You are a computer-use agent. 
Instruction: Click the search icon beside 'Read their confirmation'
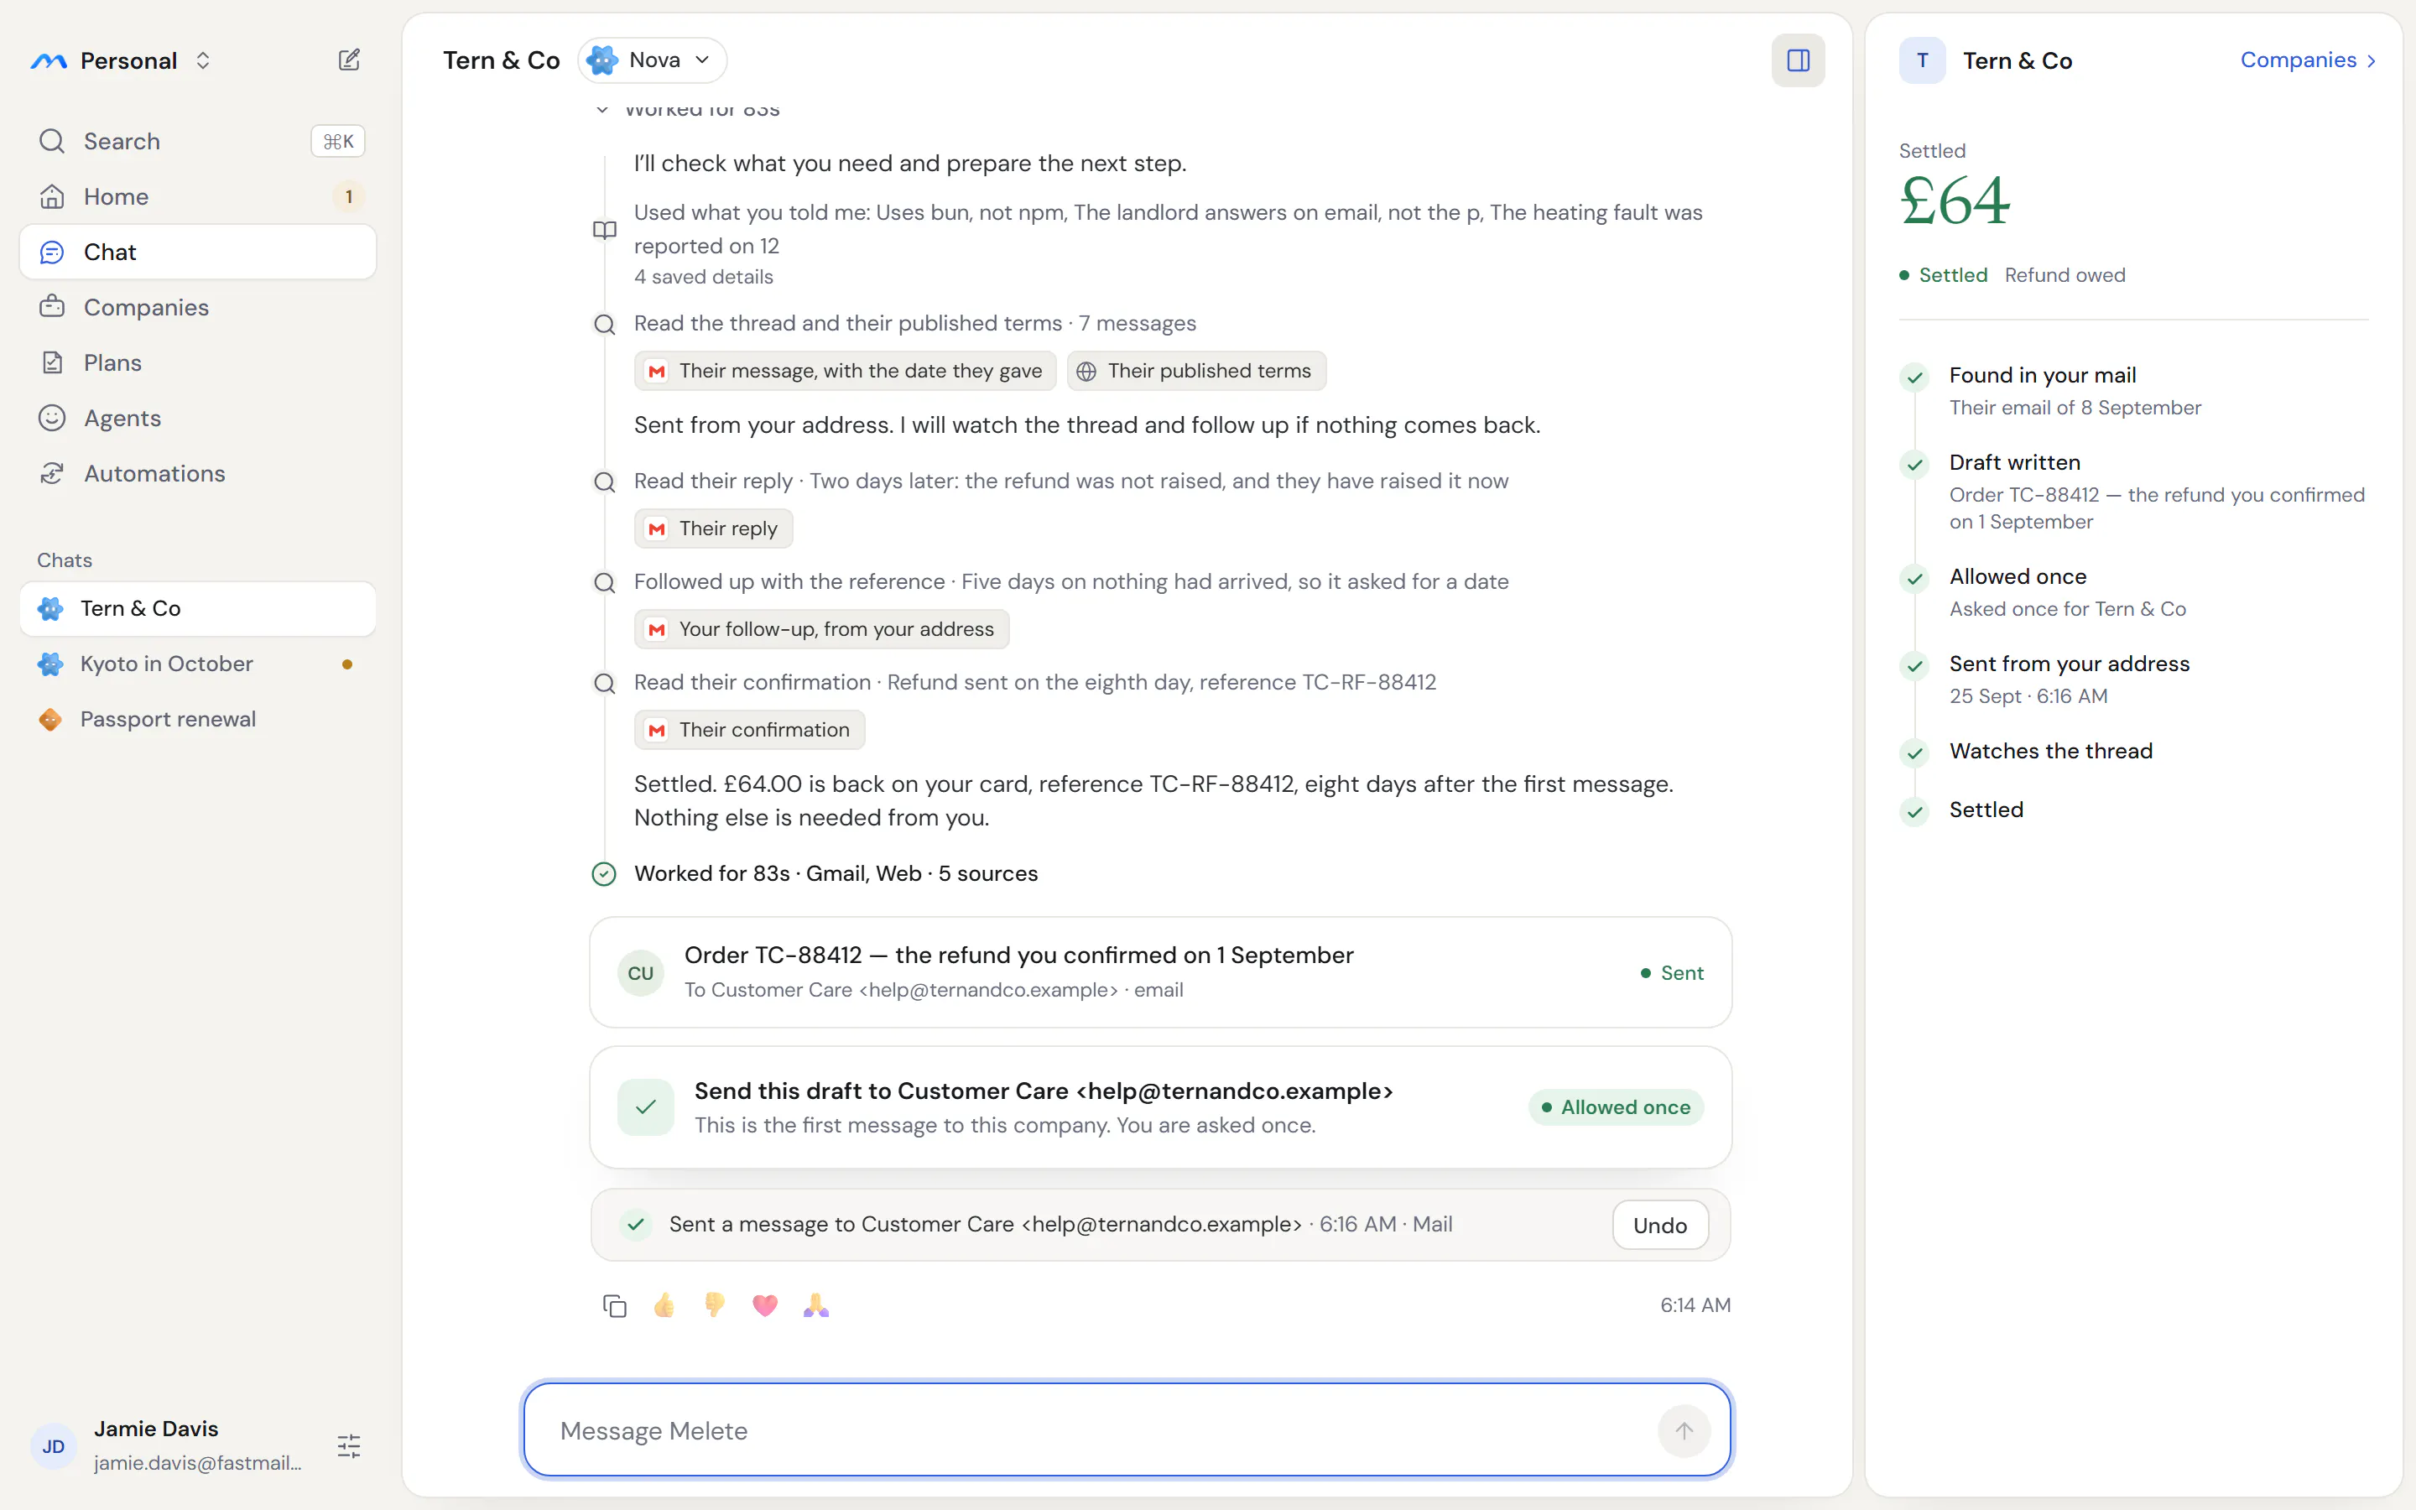605,684
